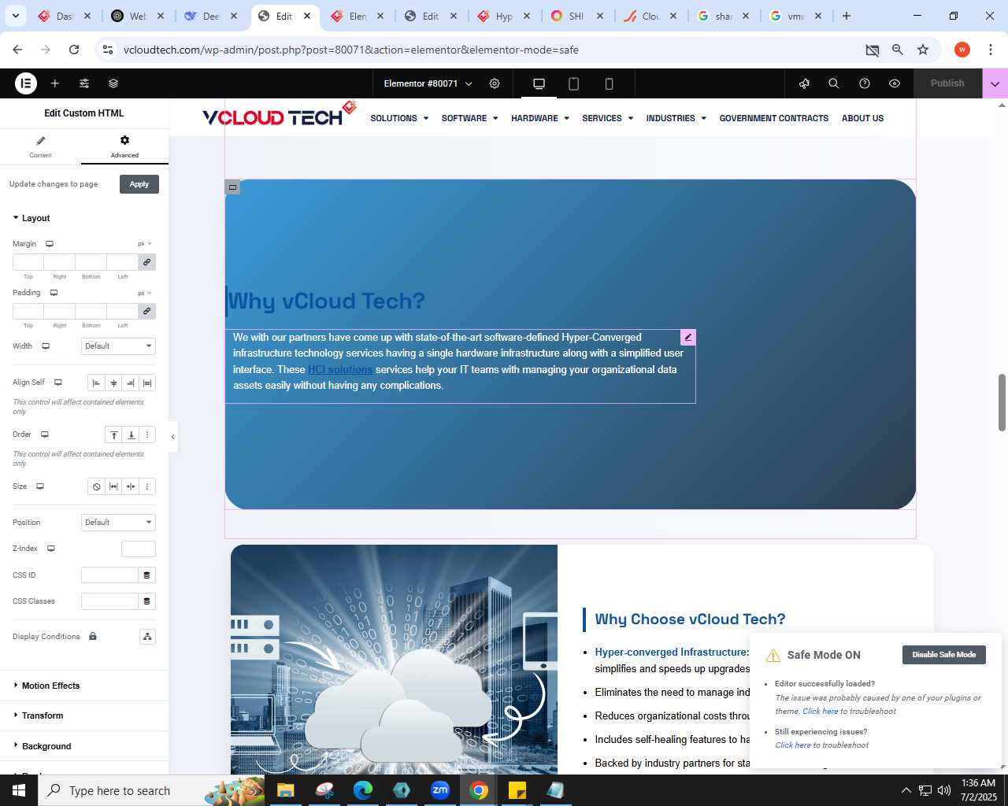Screen dimensions: 1008x806
Task: Set Order to End
Action: 131,434
